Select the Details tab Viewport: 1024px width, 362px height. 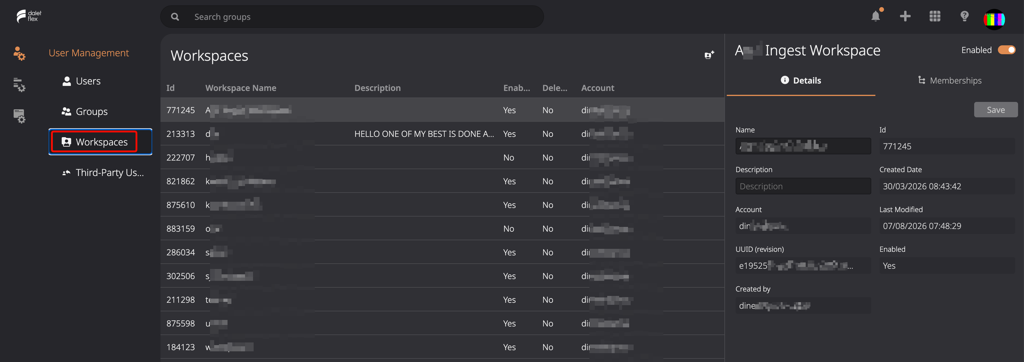tap(801, 81)
